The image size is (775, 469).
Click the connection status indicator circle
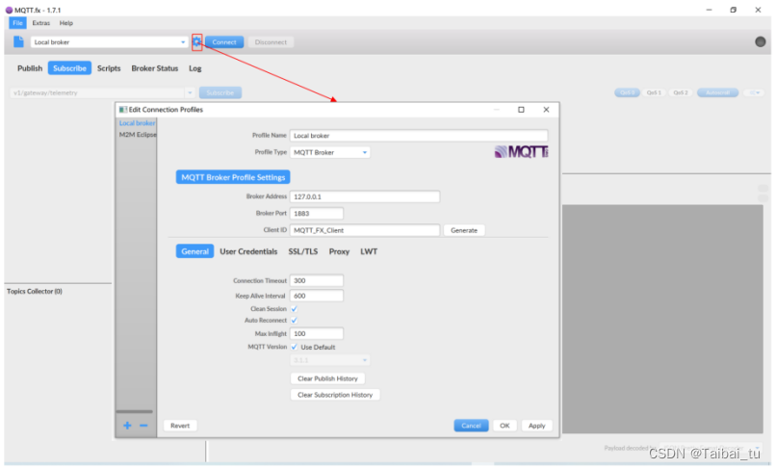[760, 42]
